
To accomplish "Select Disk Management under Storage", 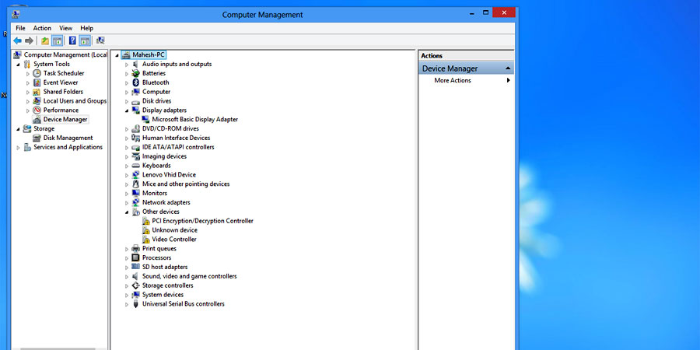I will coord(68,138).
